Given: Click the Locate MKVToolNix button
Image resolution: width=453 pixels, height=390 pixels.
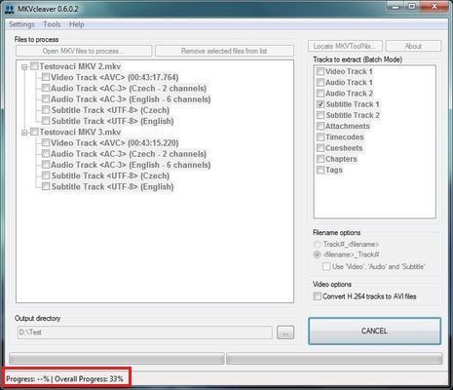Looking at the screenshot, I should 345,46.
